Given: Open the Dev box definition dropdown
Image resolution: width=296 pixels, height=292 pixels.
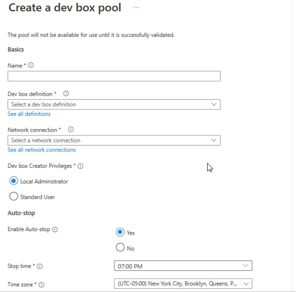Looking at the screenshot, I should coord(114,104).
